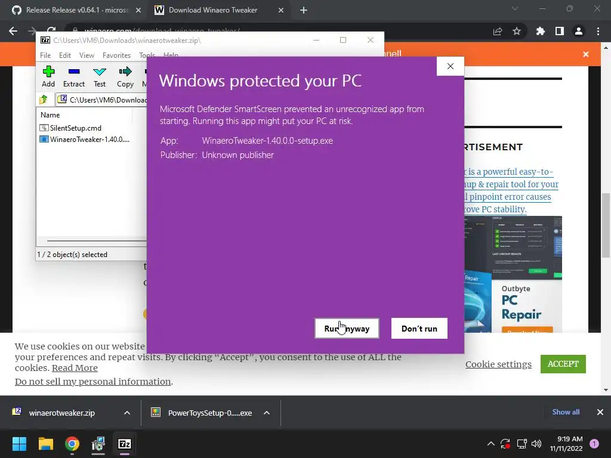This screenshot has width=611, height=458.
Task: Click Run anyway in SmartScreen dialog
Action: [x=347, y=329]
